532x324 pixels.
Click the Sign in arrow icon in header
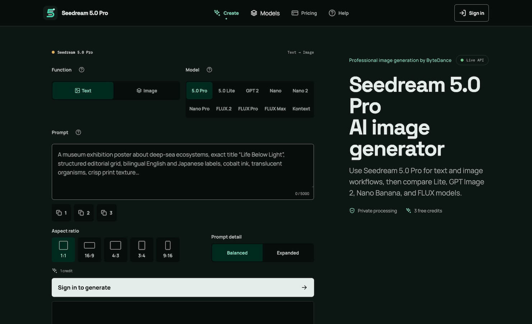point(463,13)
